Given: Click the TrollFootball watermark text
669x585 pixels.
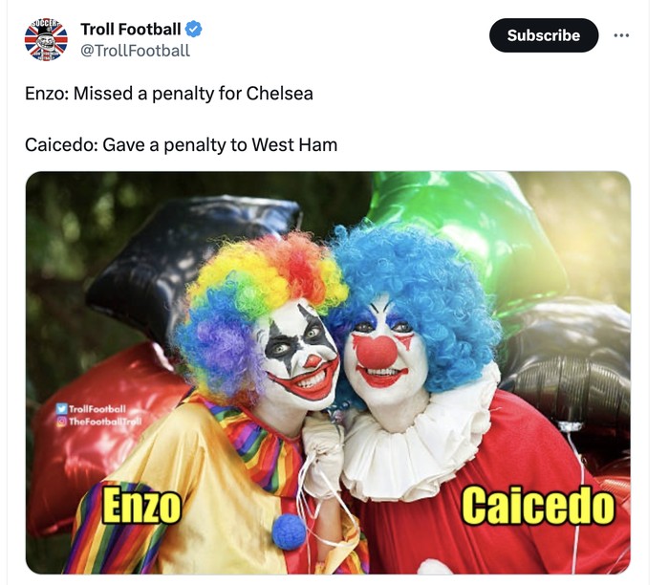Looking at the screenshot, I should pyautogui.click(x=97, y=409).
